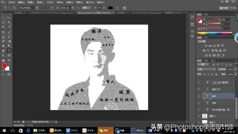Hide the 杨洋 text layer
Image resolution: width=238 pixels, height=134 pixels.
199,96
